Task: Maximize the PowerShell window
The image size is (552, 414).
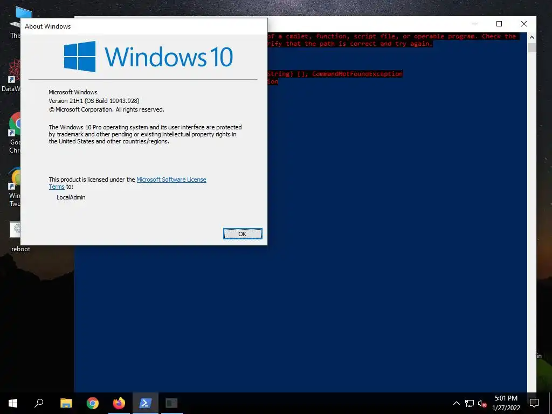Action: coord(499,24)
